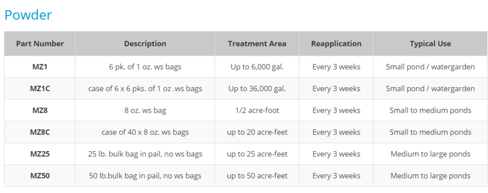Select the Part Number column header
488x193 pixels.
tap(40, 44)
